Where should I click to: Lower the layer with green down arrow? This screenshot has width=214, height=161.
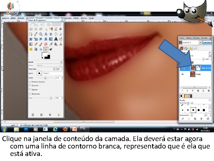point(193,91)
